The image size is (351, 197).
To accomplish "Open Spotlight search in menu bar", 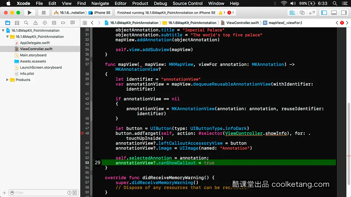I will coord(335,3).
